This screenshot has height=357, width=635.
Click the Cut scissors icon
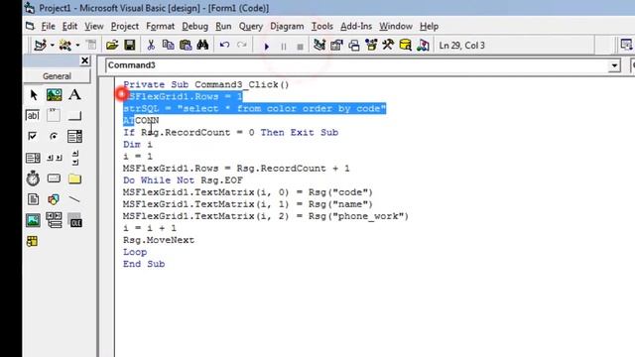tap(151, 46)
